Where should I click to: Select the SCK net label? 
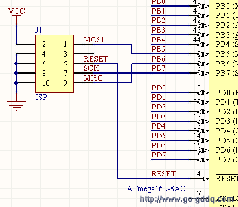(x=91, y=68)
